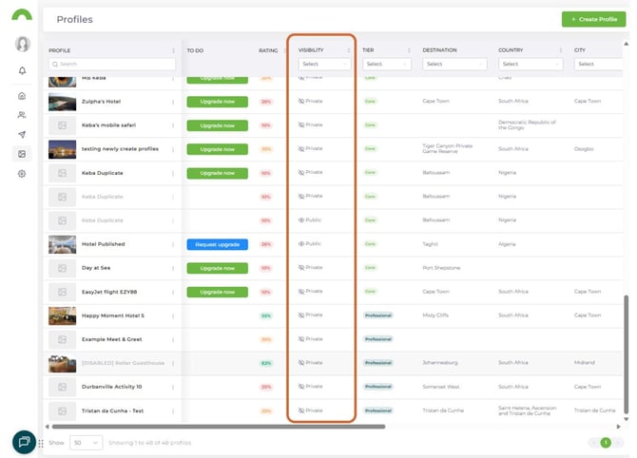This screenshot has height=458, width=637.
Task: Click Upgrade now for Keba Duplicate
Action: click(x=218, y=173)
